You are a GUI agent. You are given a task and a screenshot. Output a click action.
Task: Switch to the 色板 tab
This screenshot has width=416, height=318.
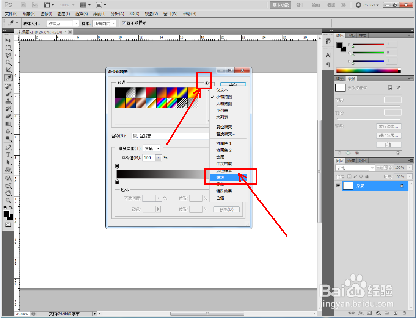click(351, 36)
